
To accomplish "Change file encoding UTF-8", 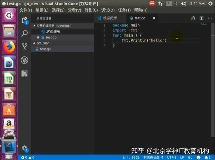I will coord(171,158).
